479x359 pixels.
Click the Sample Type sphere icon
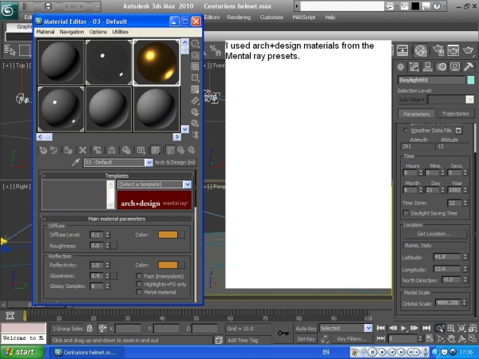coord(195,44)
